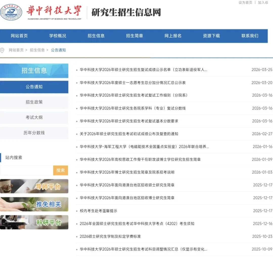Select 公告通知 in the left sidebar
The width and height of the screenshot is (273, 258).
pyautogui.click(x=34, y=87)
